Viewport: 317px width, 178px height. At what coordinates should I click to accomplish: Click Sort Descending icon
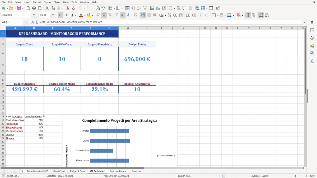pos(139,8)
